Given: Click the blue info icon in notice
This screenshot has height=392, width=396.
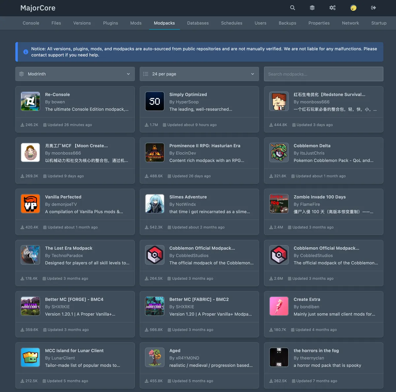Looking at the screenshot, I should coord(26,52).
